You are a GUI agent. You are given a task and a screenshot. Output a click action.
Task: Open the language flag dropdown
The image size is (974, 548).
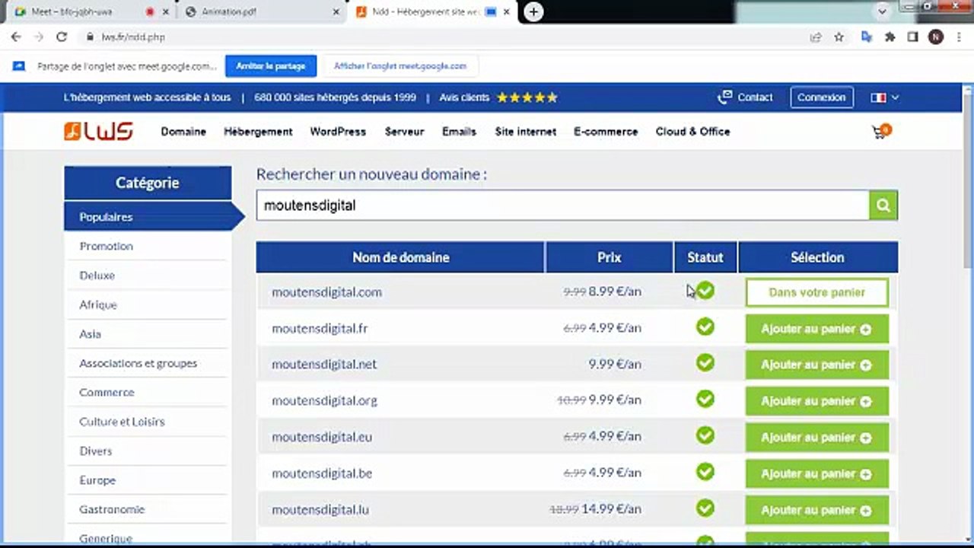pos(885,97)
